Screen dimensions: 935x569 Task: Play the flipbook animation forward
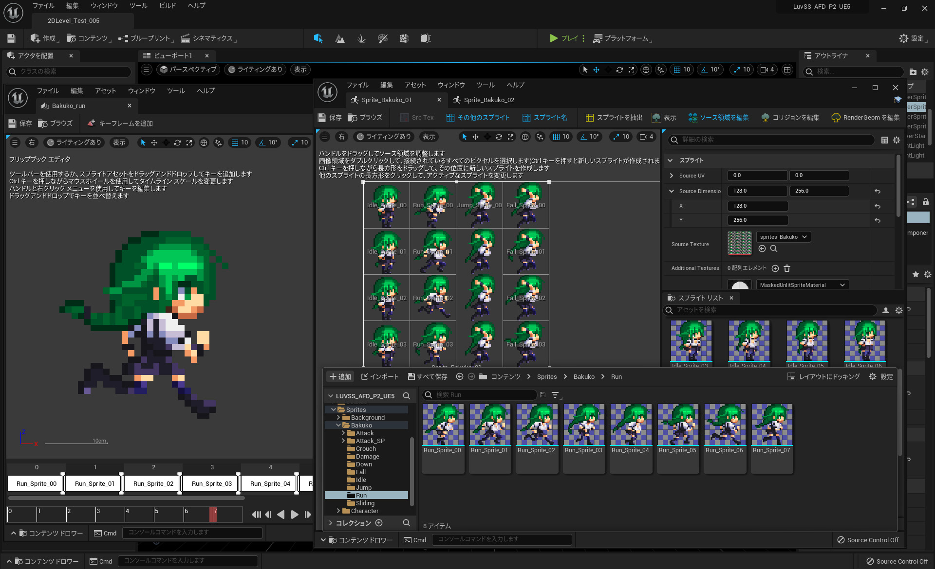pyautogui.click(x=295, y=515)
